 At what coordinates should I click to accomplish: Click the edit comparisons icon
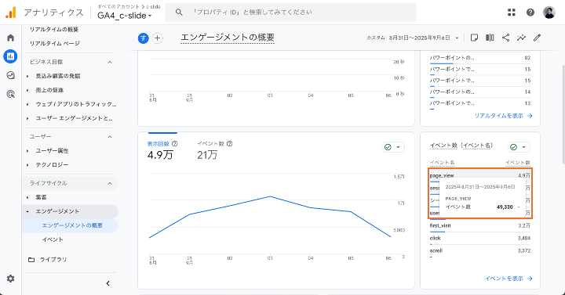click(490, 38)
